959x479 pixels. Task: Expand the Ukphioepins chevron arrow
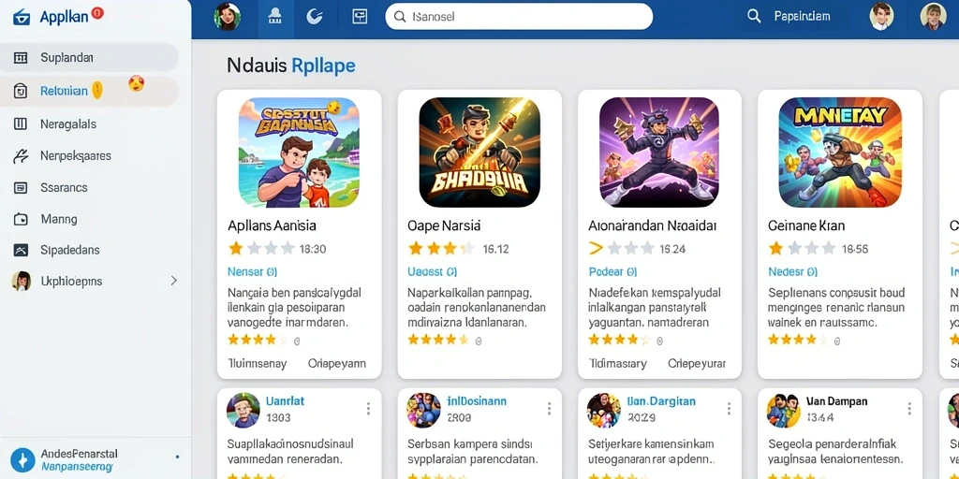(173, 281)
